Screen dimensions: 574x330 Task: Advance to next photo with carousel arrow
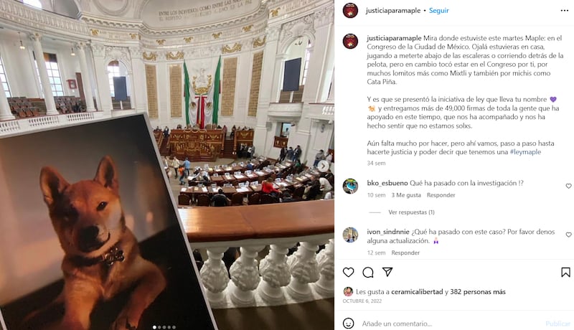coord(322,166)
